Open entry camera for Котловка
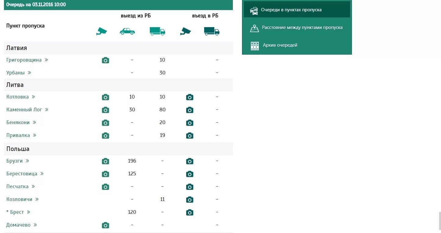The width and height of the screenshot is (441, 233). [190, 97]
